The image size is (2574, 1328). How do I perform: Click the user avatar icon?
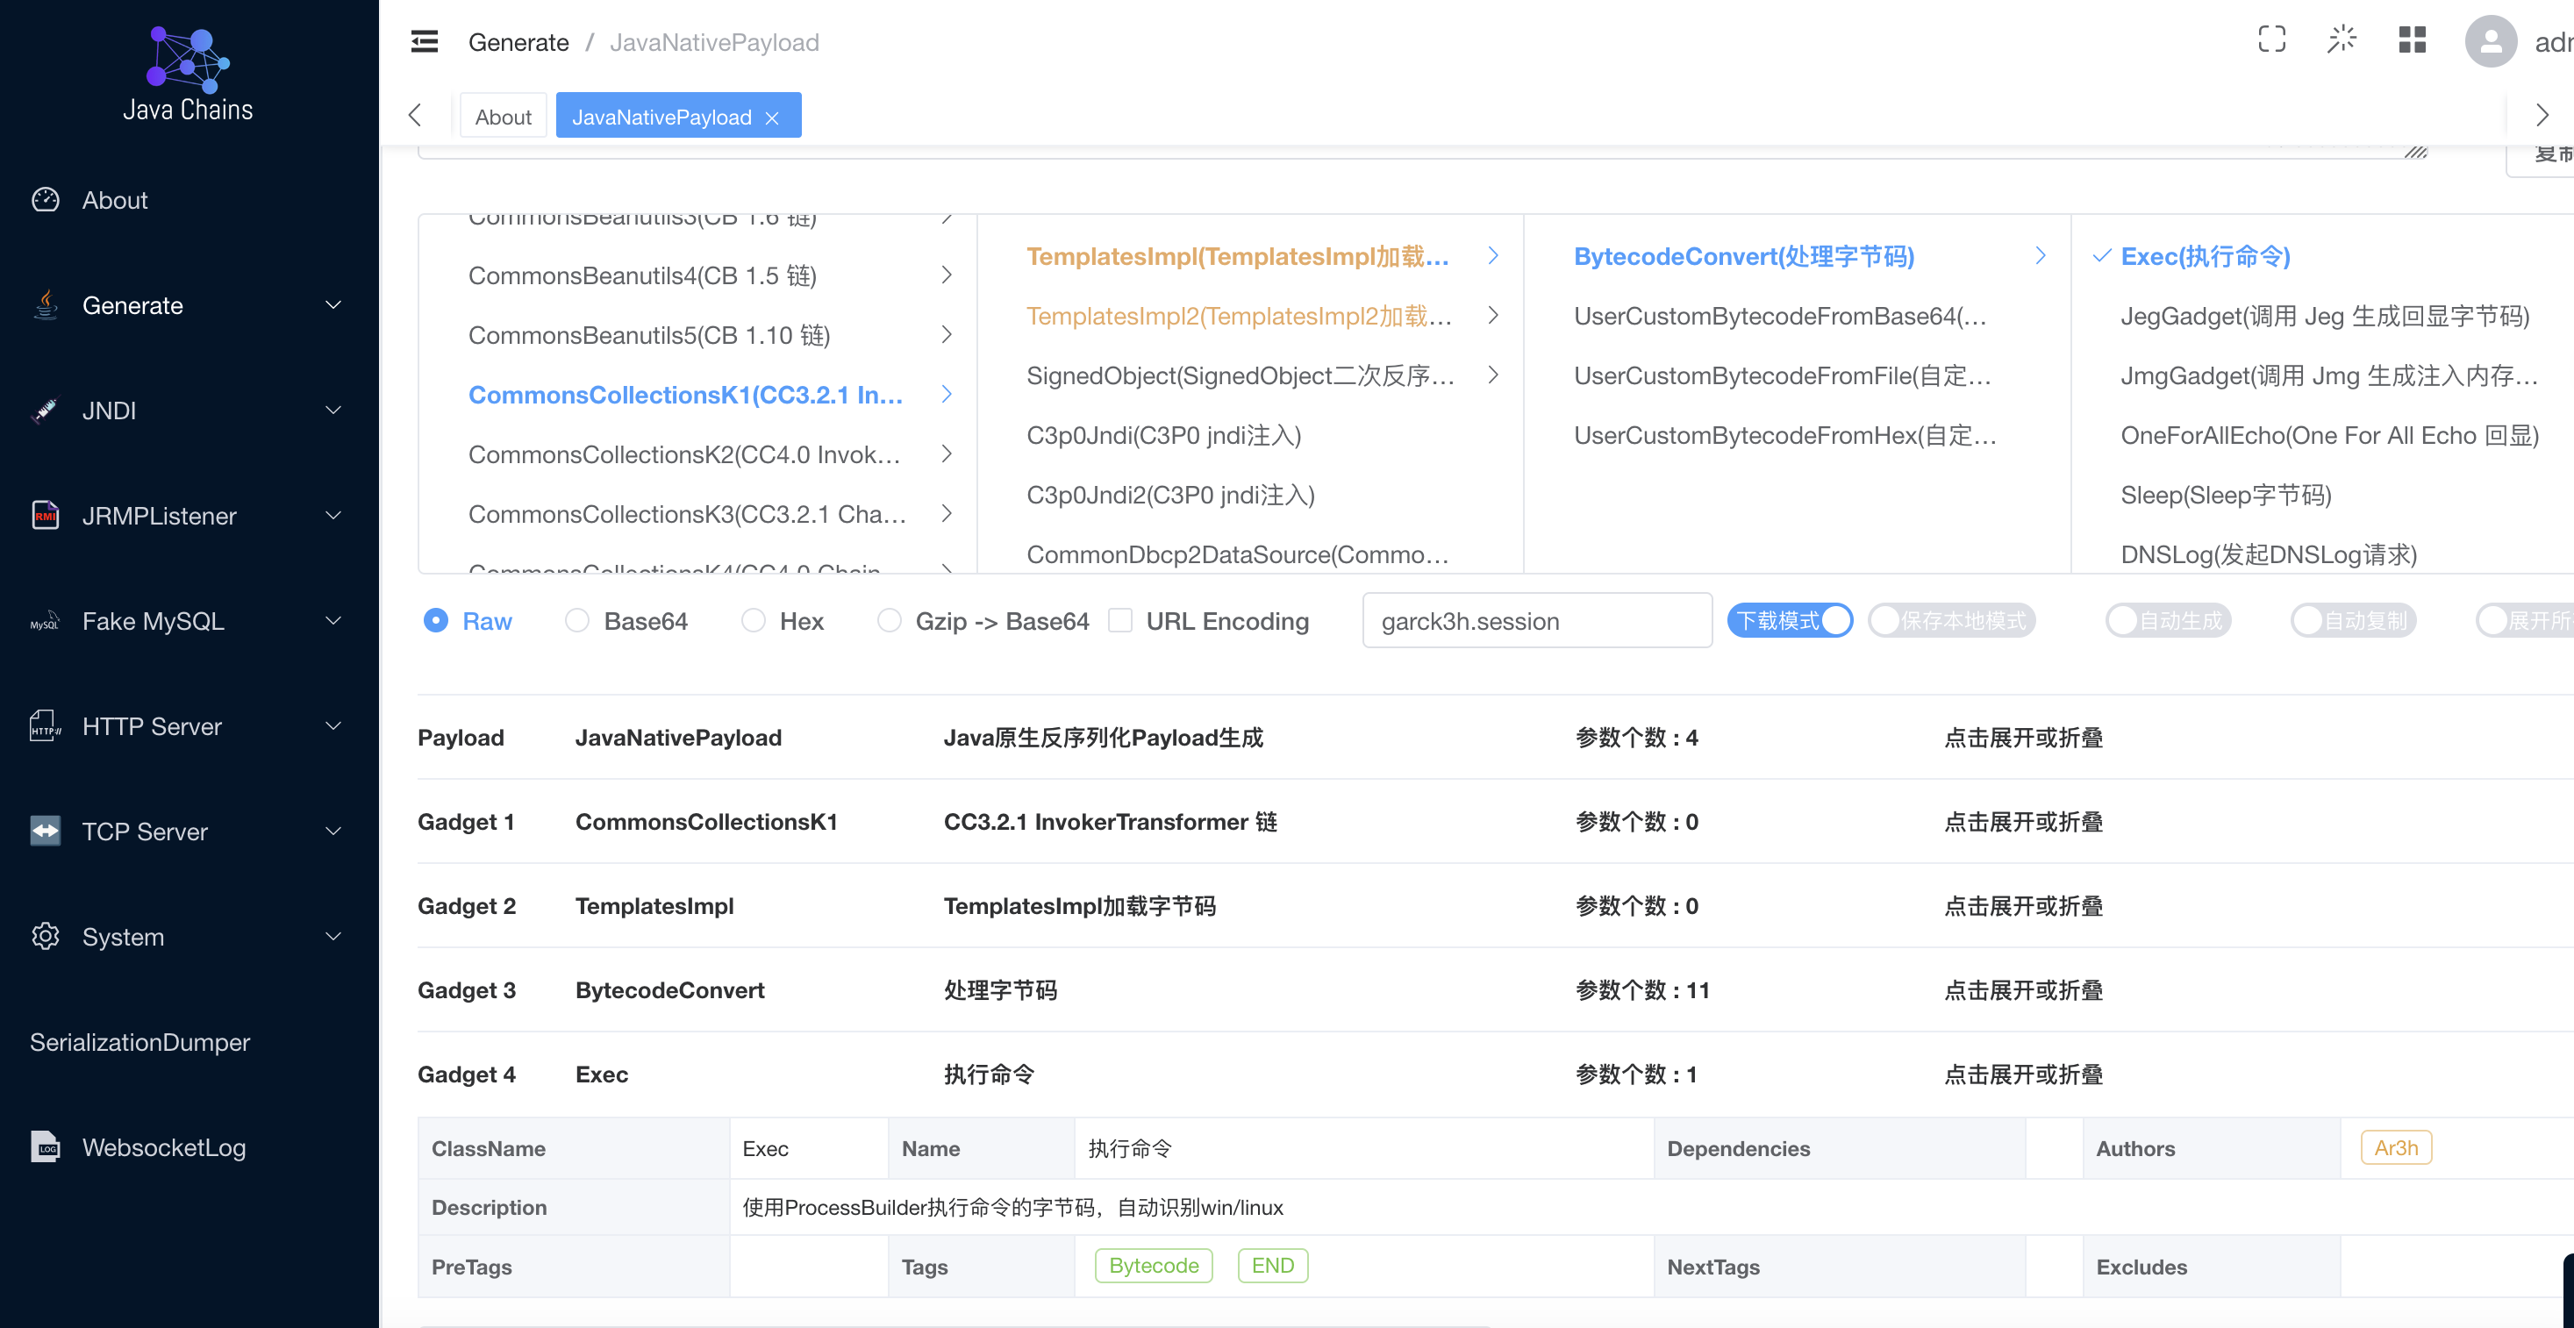(2490, 42)
